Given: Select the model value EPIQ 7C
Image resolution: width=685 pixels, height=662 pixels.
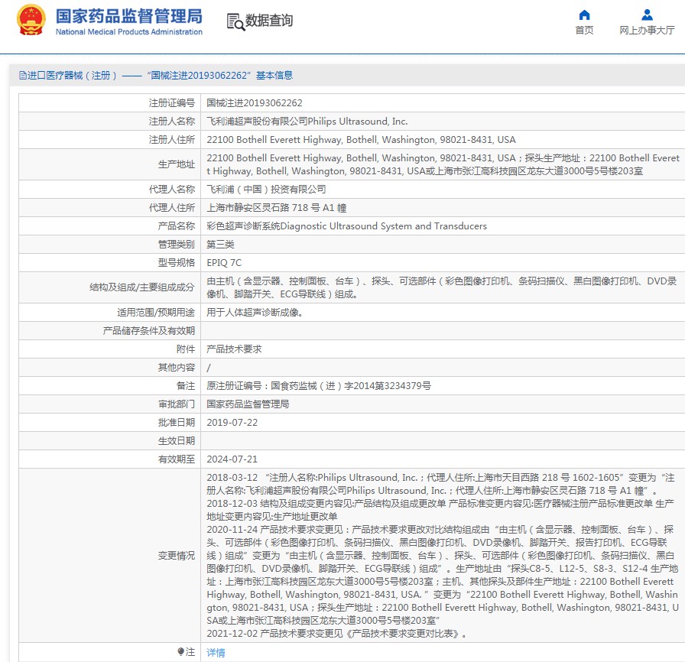Looking at the screenshot, I should tap(224, 263).
